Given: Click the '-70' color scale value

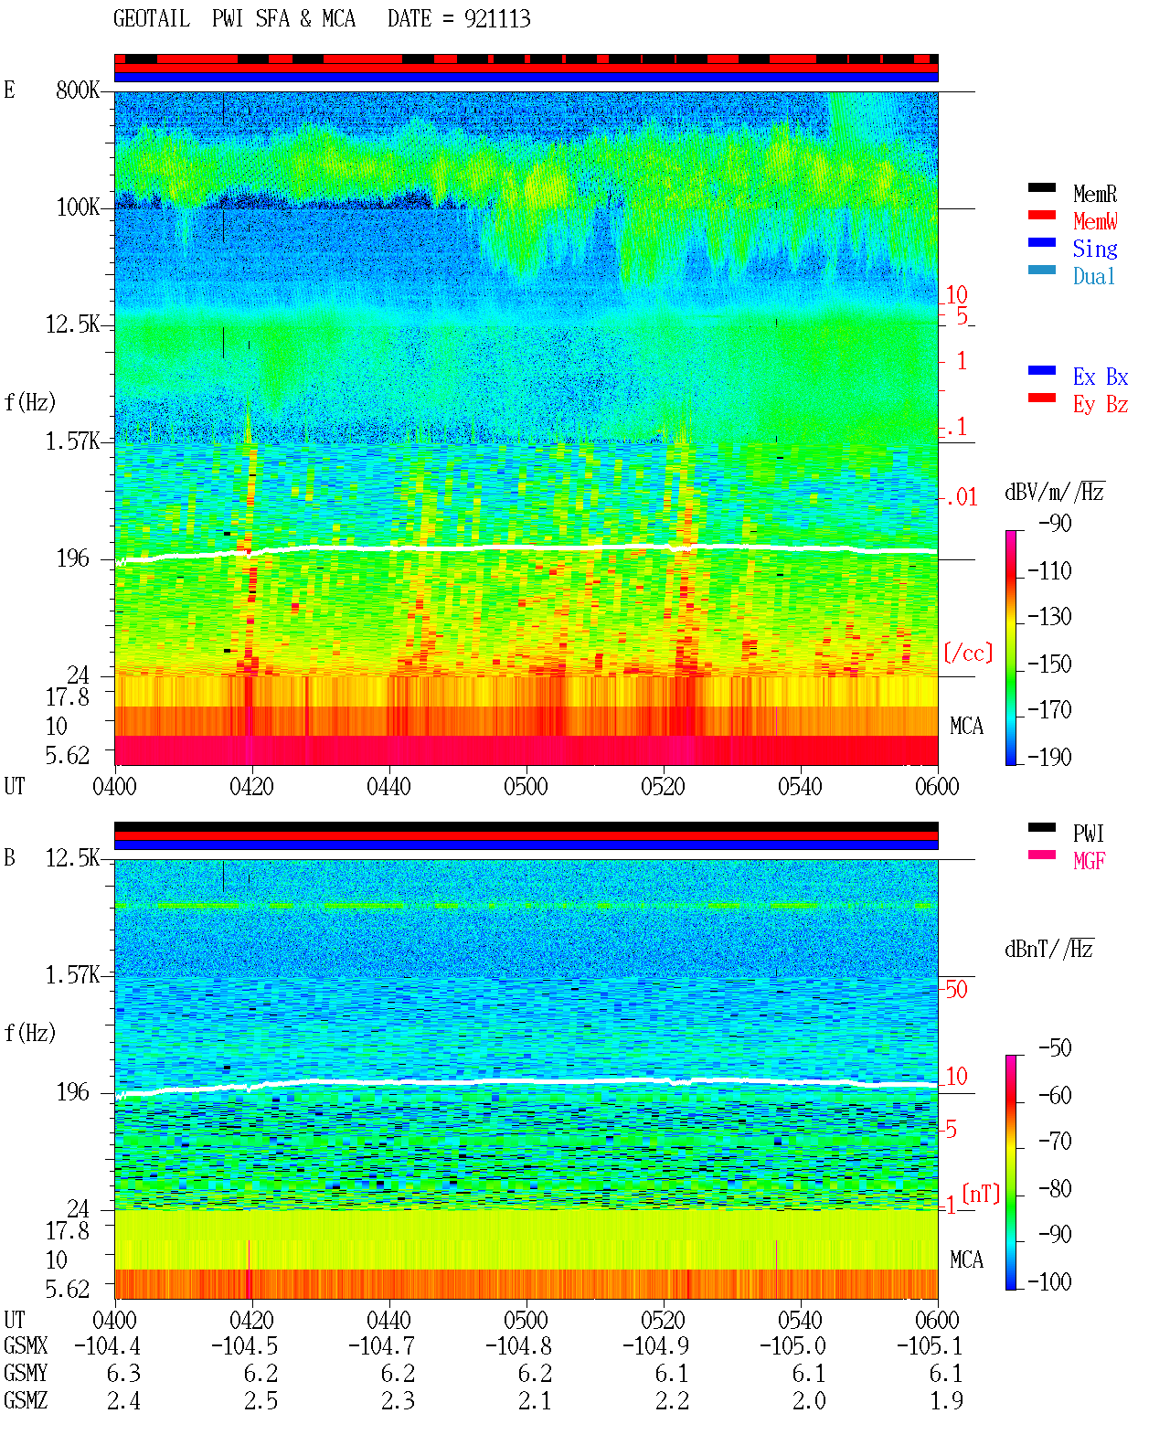Looking at the screenshot, I should pos(1055,1142).
